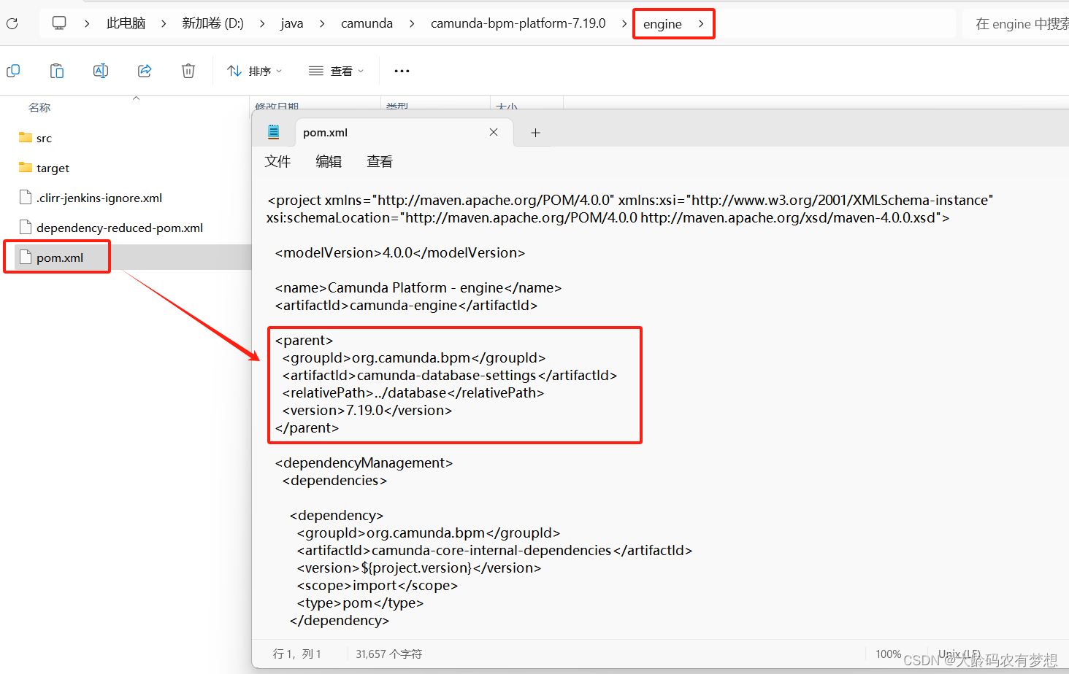1069x674 pixels.
Task: Add a new Notepad tab with plus button
Action: (535, 132)
